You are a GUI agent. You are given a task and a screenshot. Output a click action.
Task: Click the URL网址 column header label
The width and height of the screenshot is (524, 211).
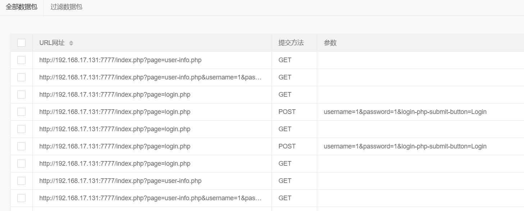tap(52, 43)
